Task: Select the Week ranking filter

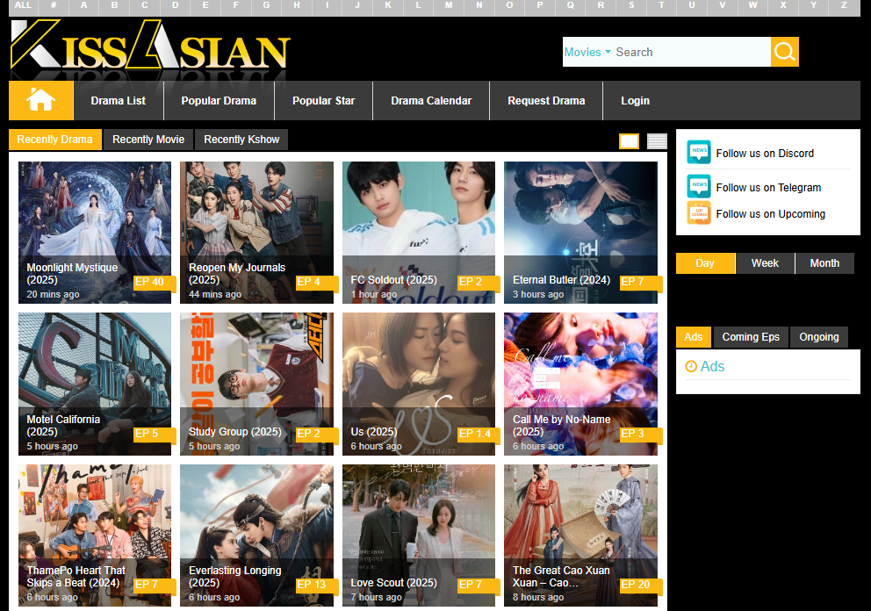Action: coord(765,263)
